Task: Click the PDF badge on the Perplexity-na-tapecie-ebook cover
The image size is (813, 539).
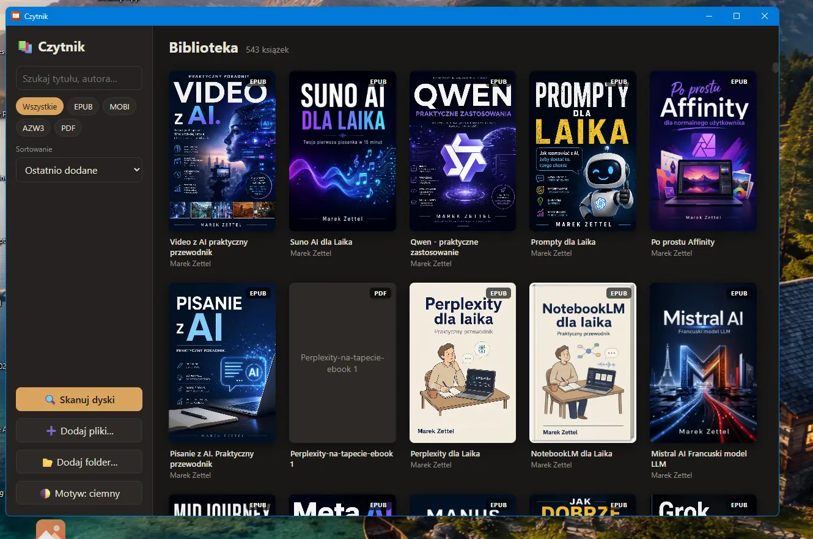Action: (x=380, y=293)
